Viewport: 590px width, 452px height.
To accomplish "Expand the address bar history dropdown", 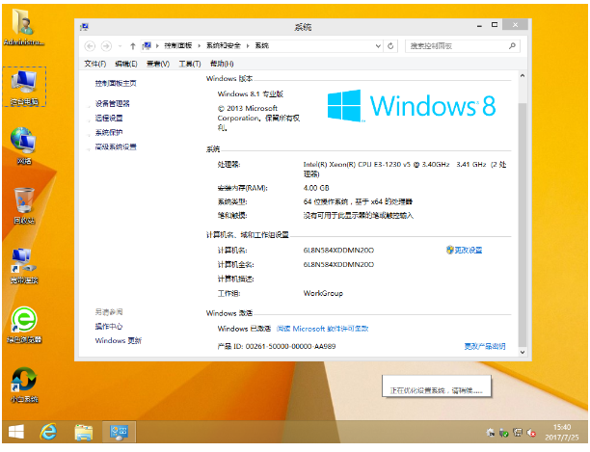I will (x=378, y=46).
